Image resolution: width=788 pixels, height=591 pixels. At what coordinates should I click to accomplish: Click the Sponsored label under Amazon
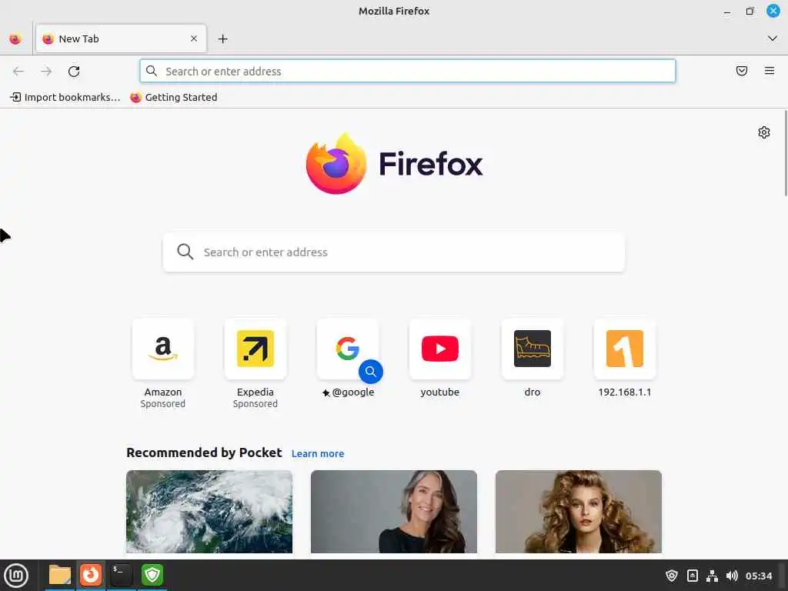coord(163,404)
